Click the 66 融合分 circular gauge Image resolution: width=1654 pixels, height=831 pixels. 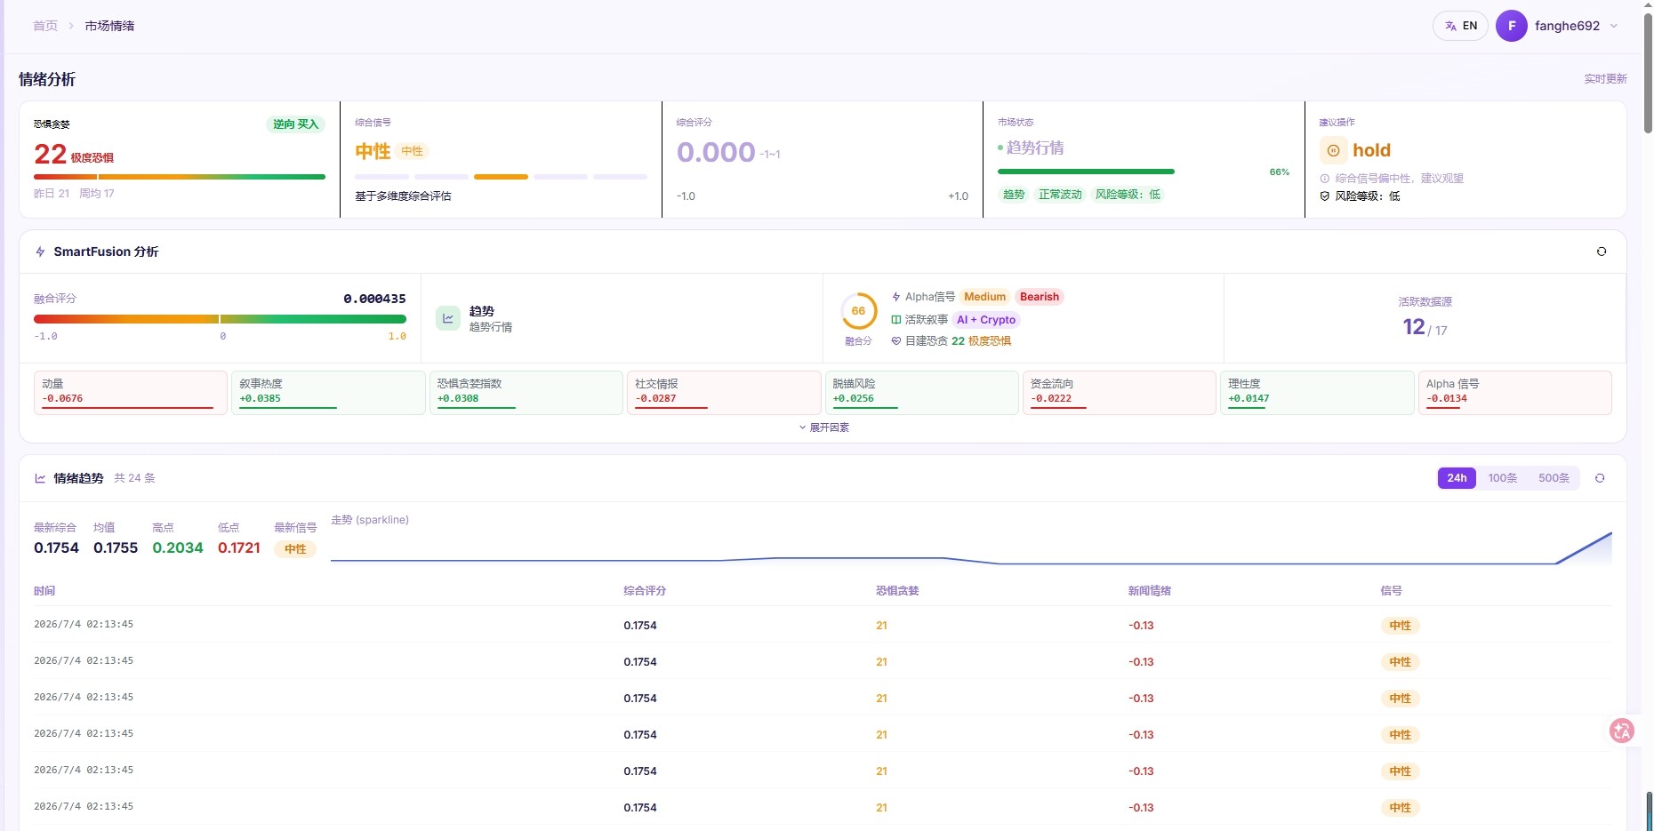coord(858,311)
